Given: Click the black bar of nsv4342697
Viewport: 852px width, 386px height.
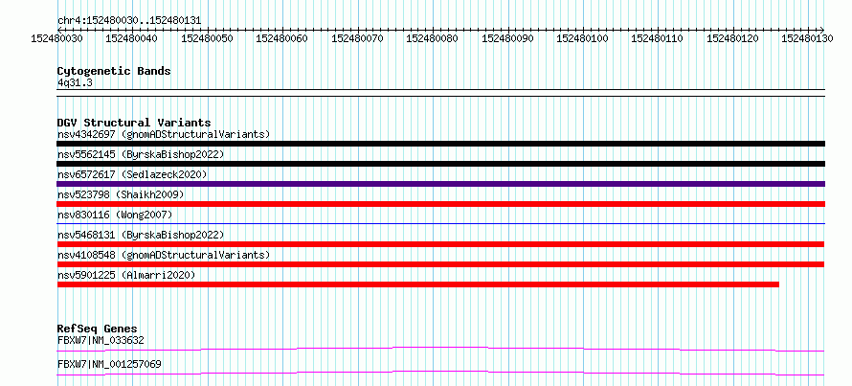Looking at the screenshot, I should pyautogui.click(x=440, y=144).
